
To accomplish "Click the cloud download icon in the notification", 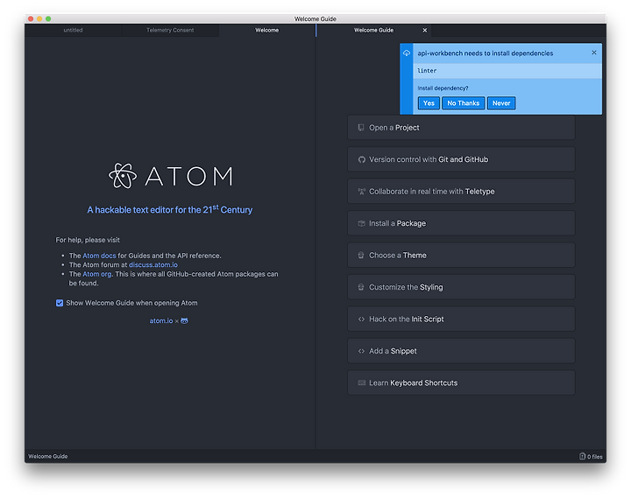I will pos(407,53).
